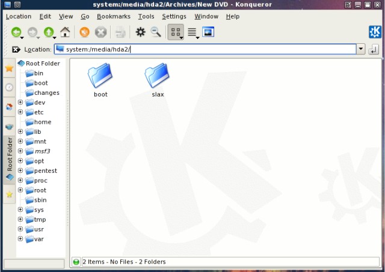The width and height of the screenshot is (385, 272).
Task: Open the Edit menu
Action: [45, 16]
